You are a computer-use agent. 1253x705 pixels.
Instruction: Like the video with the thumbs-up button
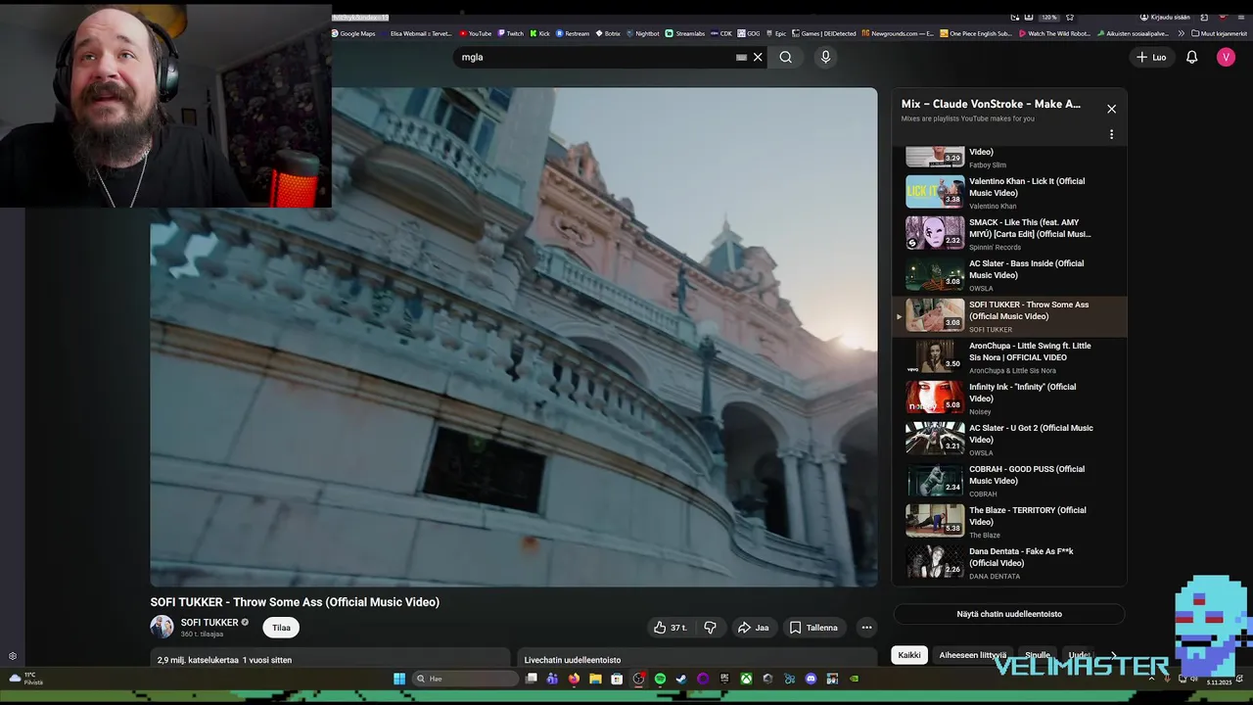(x=671, y=628)
